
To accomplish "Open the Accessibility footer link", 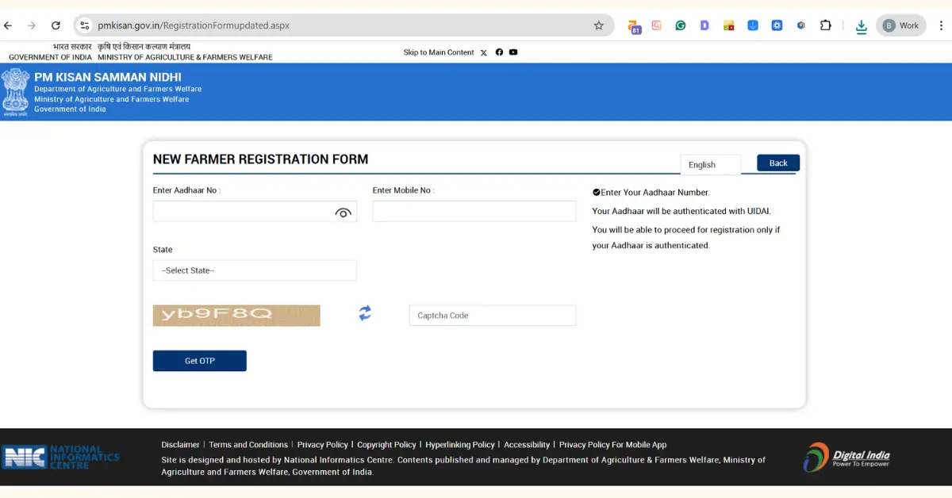I will [x=527, y=445].
